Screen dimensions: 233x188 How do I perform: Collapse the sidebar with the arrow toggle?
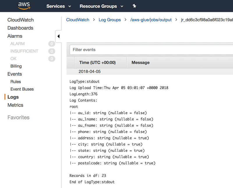click(59, 36)
